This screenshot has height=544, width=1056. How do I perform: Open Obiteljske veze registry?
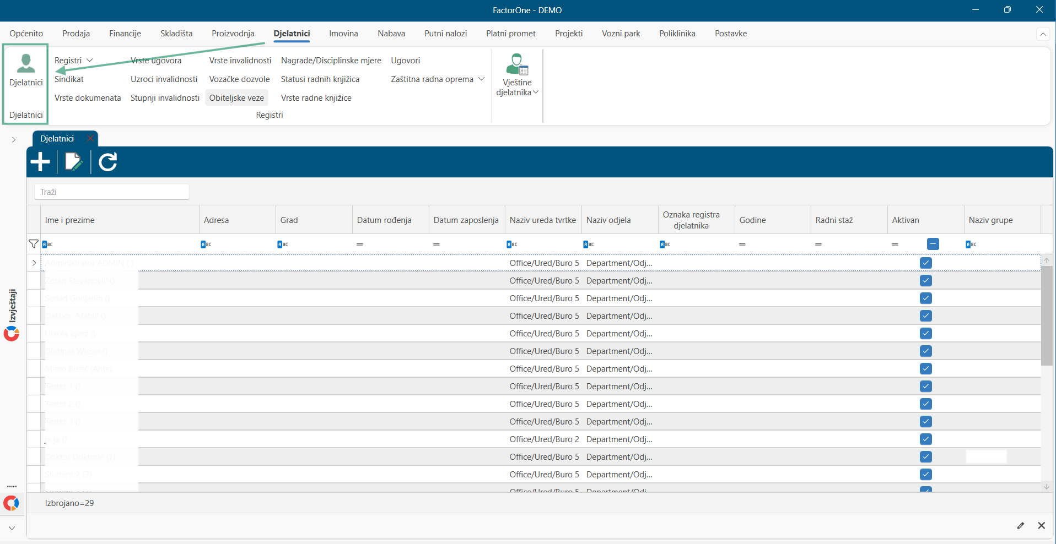(x=236, y=98)
